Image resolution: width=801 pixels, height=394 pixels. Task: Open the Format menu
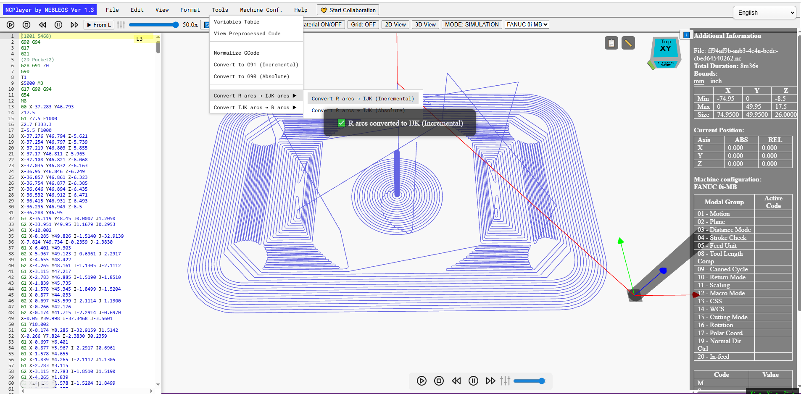pyautogui.click(x=190, y=10)
